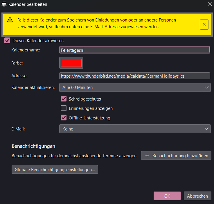Toggle the Diesen Kalender aktivieren checkbox
The height and width of the screenshot is (204, 214).
click(x=7, y=41)
